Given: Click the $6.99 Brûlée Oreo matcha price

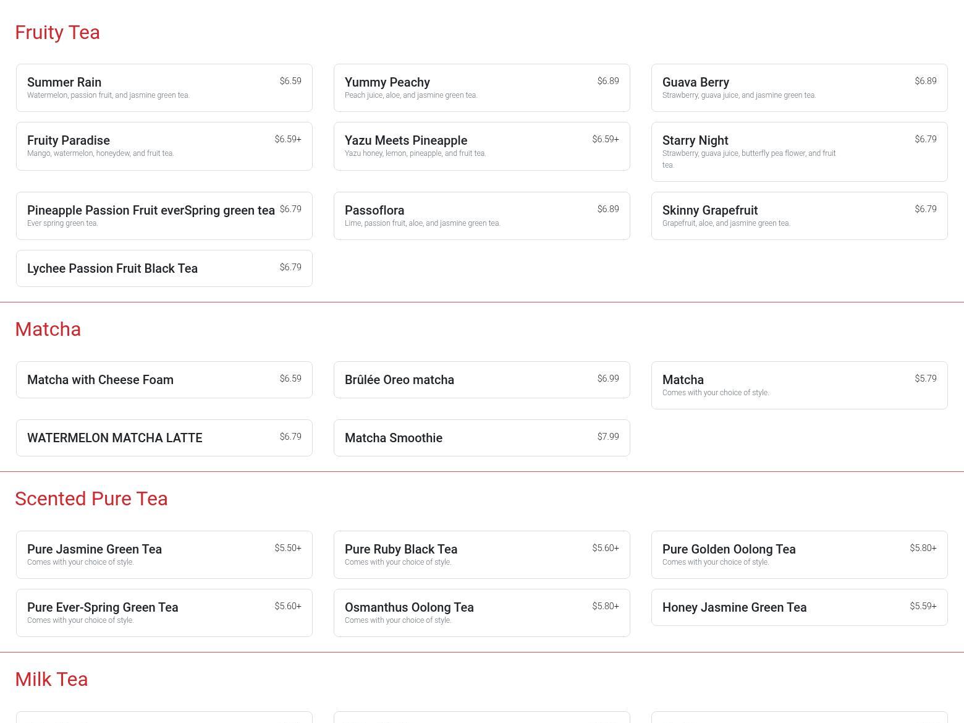Looking at the screenshot, I should click(608, 379).
